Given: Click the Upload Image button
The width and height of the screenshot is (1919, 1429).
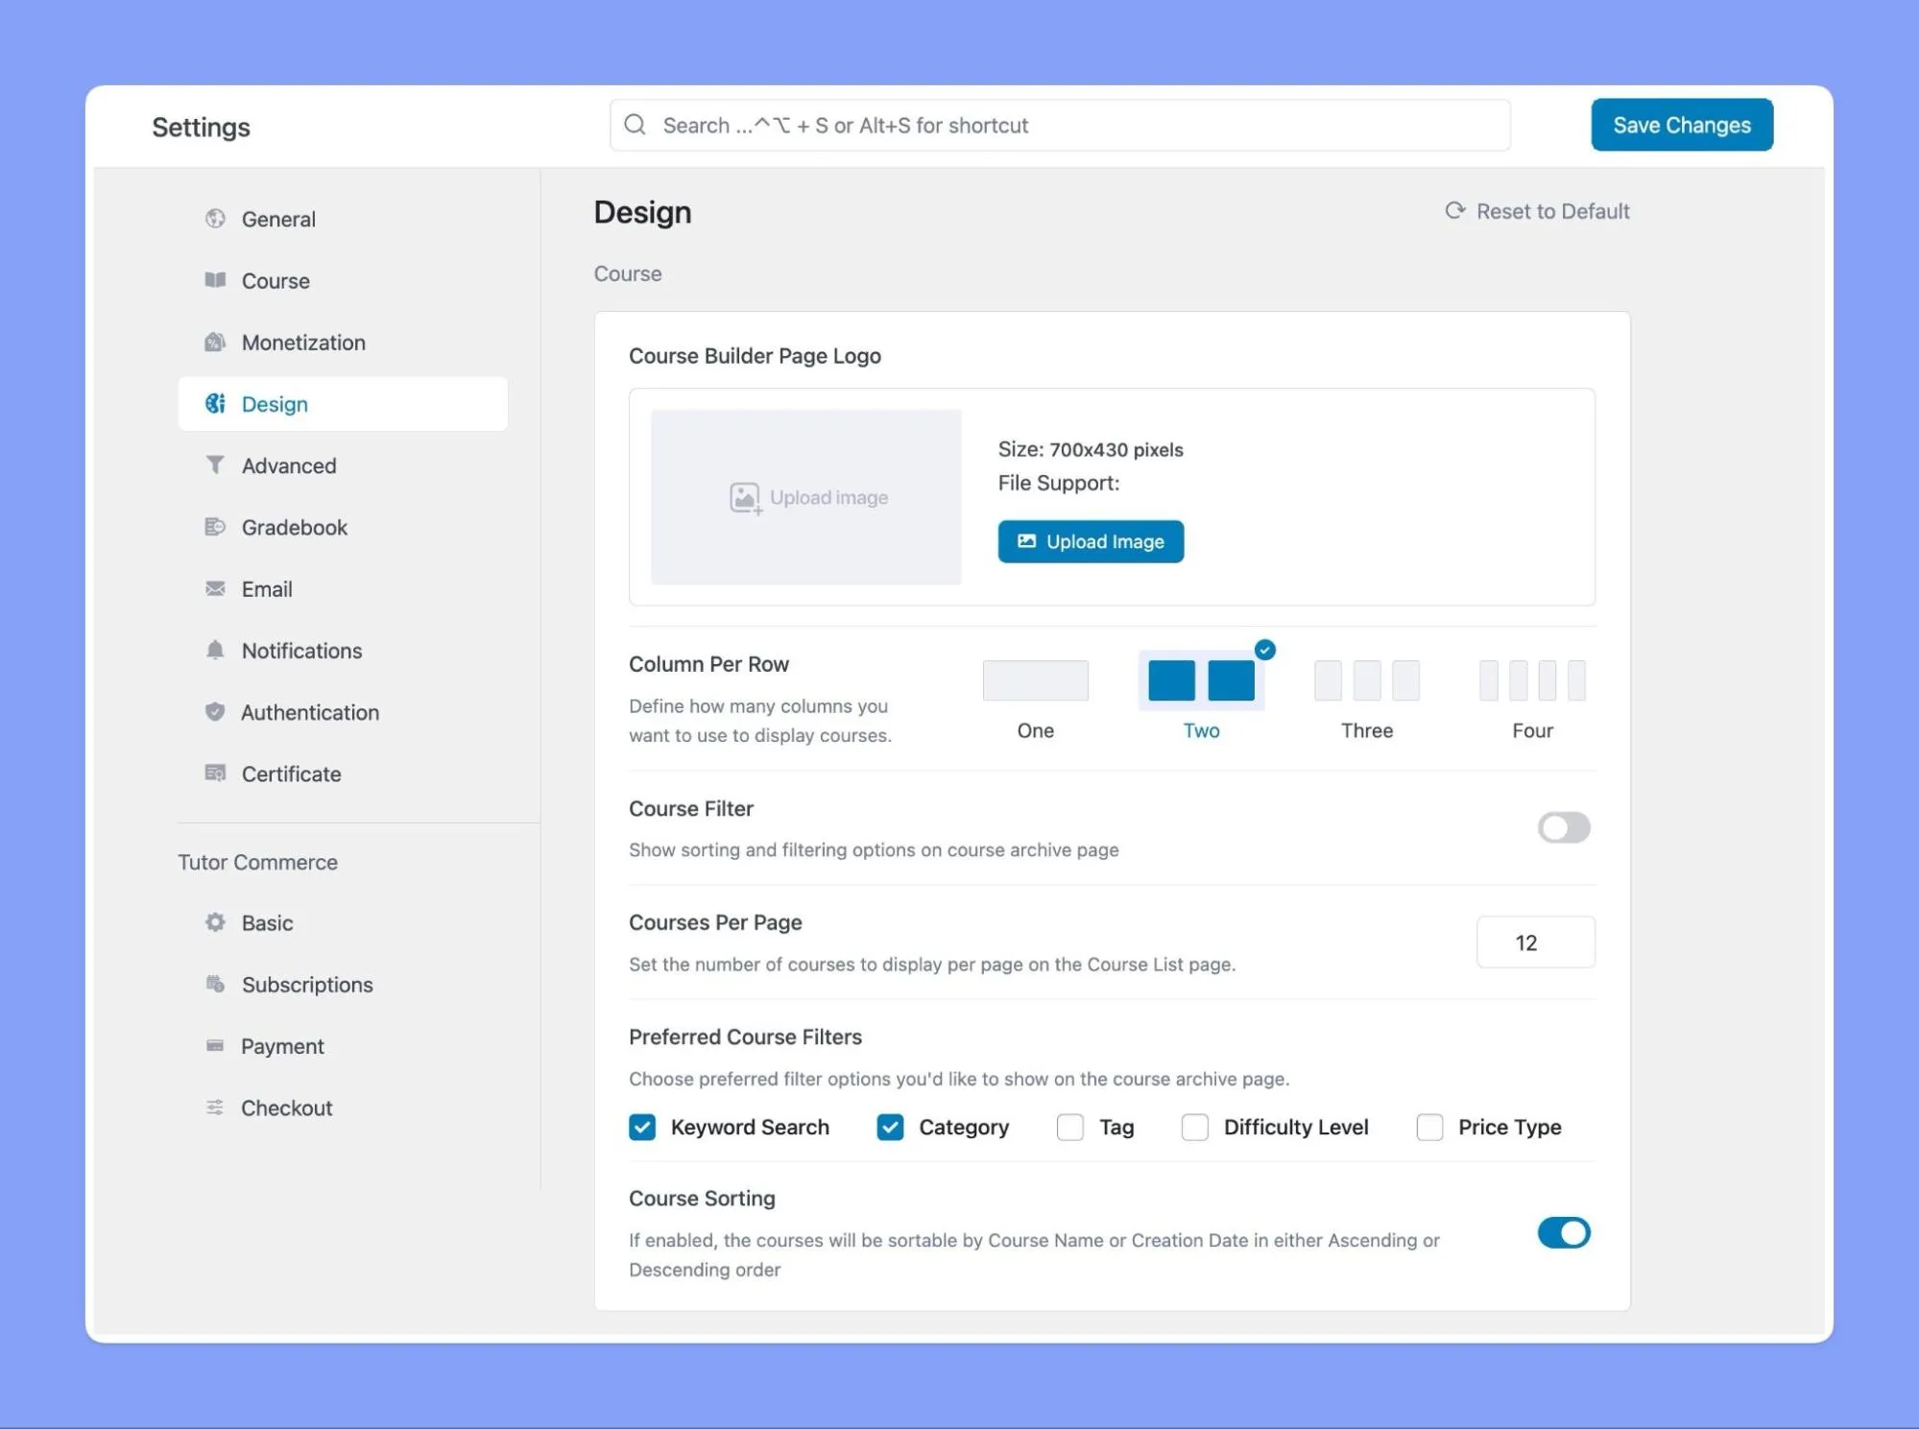Looking at the screenshot, I should (x=1091, y=542).
